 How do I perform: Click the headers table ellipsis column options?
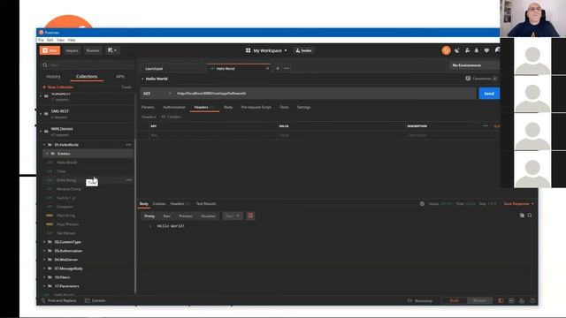coord(486,125)
